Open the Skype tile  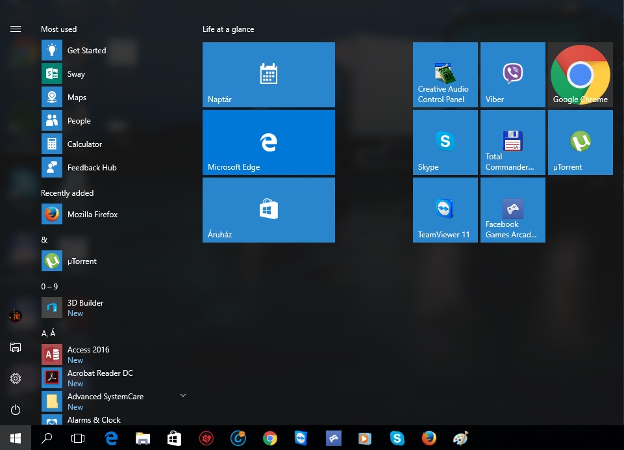tap(445, 142)
